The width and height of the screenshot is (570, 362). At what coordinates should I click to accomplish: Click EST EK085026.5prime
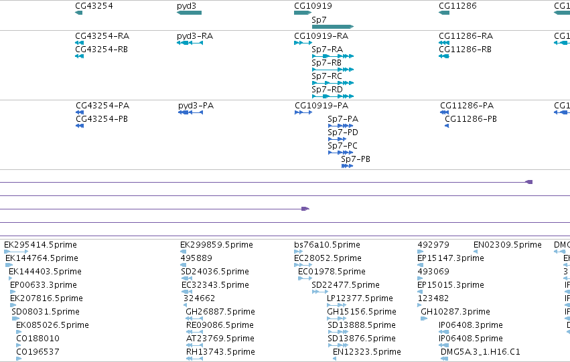(x=19, y=333)
